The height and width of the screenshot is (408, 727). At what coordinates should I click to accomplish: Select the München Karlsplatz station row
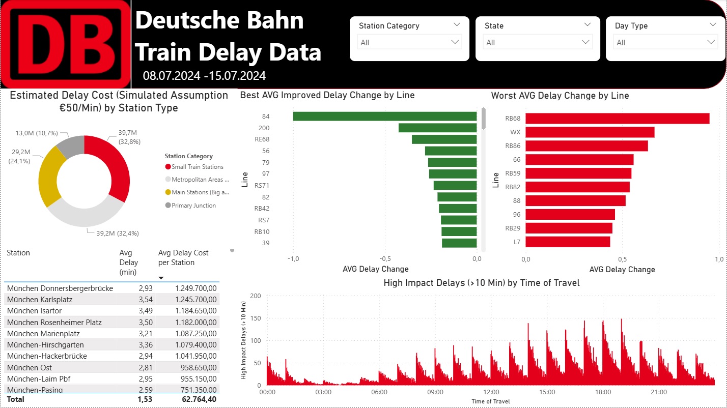coord(112,300)
